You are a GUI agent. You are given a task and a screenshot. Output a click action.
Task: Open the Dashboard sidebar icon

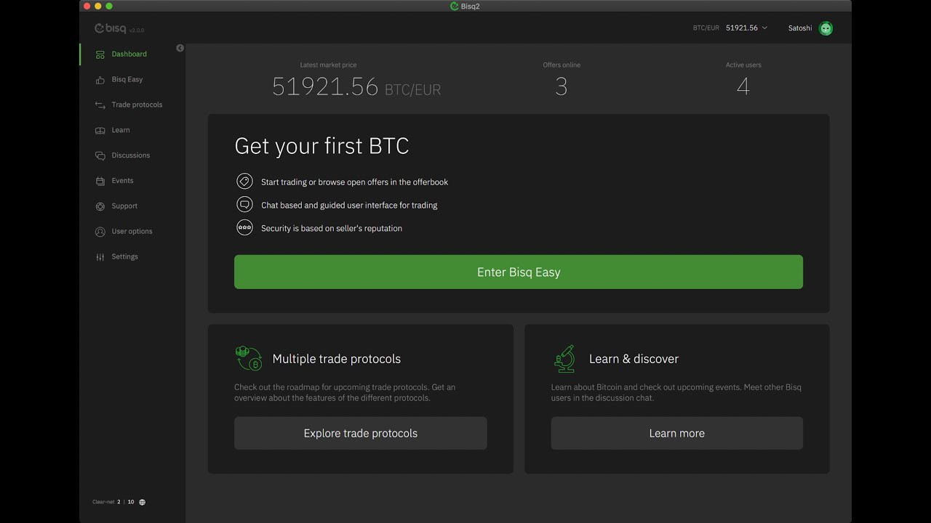[100, 54]
